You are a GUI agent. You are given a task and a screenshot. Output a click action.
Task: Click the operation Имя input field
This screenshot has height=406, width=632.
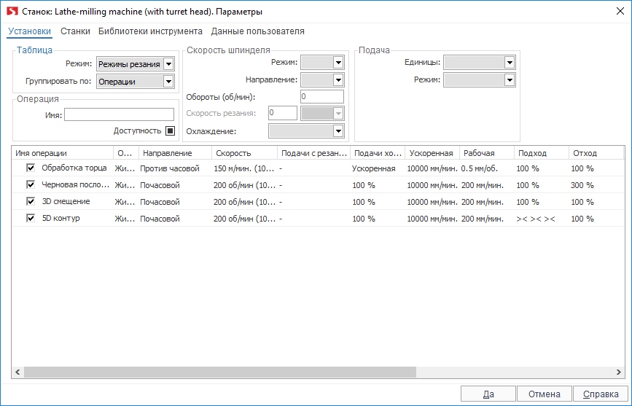click(119, 114)
